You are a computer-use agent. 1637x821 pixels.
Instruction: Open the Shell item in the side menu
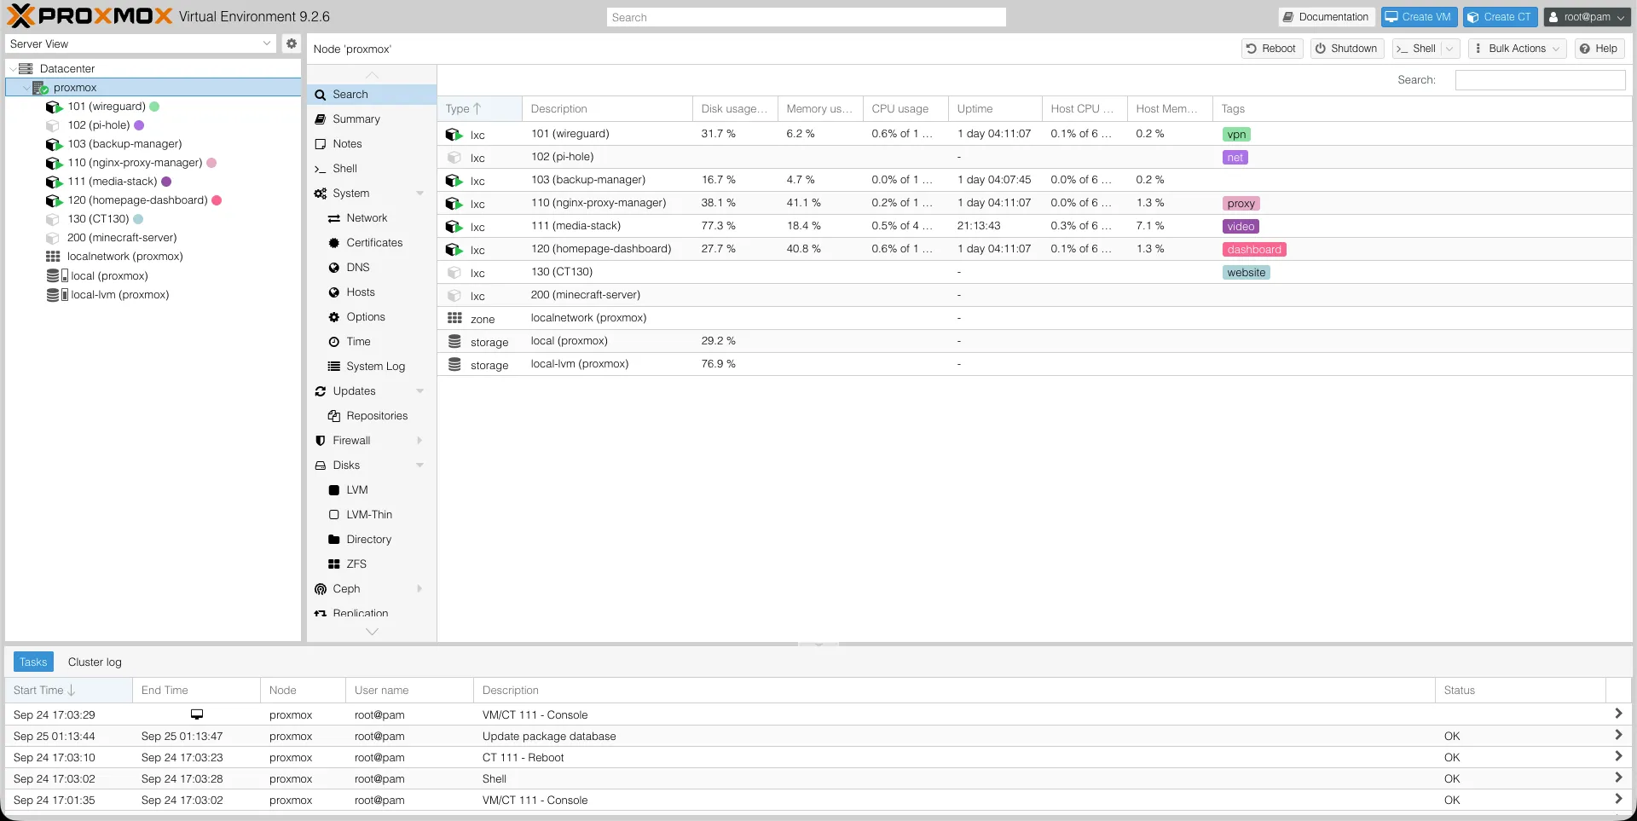372,169
